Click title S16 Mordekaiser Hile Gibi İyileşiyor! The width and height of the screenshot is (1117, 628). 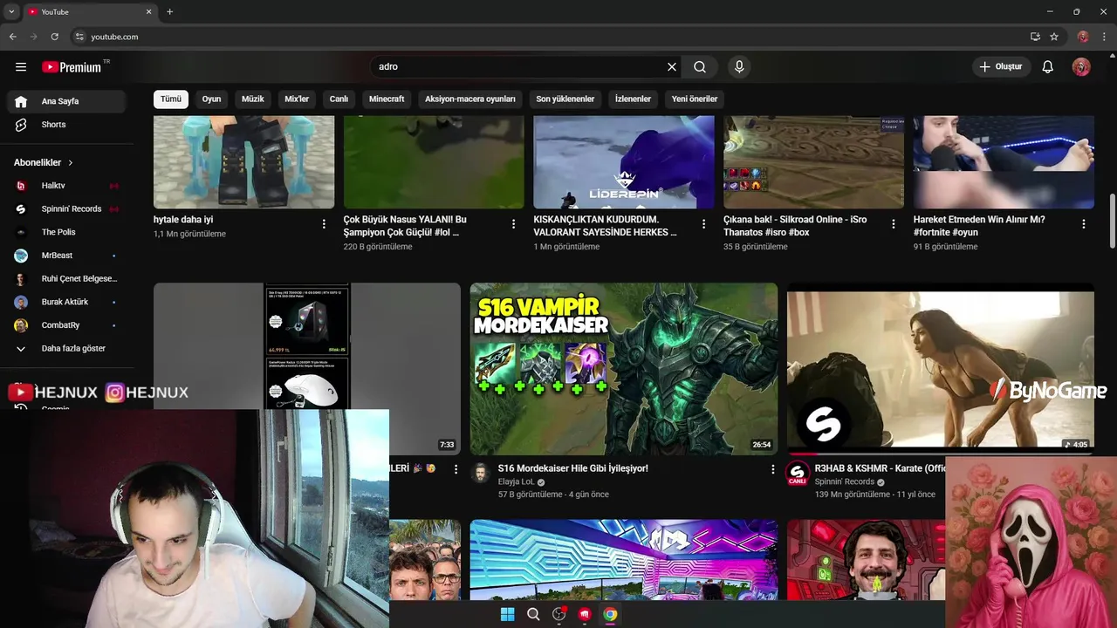(x=572, y=468)
